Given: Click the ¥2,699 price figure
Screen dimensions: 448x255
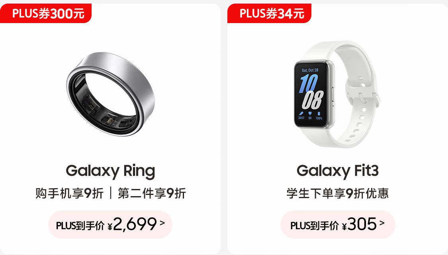Looking at the screenshot, I should 132,224.
